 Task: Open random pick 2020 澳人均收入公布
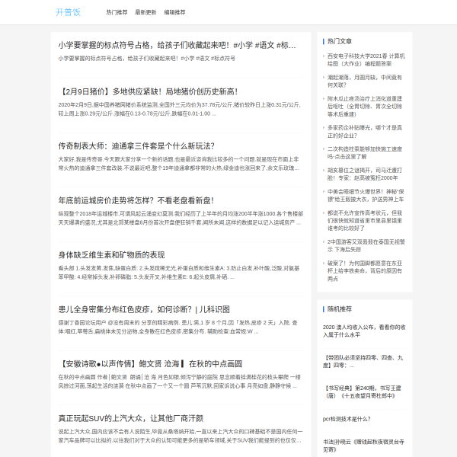pos(363,330)
